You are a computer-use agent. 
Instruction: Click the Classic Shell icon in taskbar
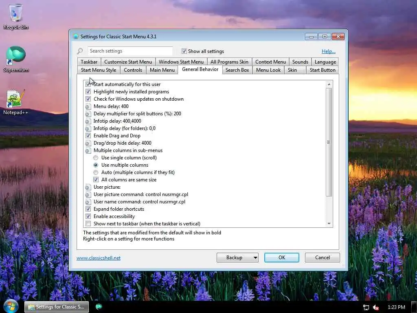[x=99, y=306]
